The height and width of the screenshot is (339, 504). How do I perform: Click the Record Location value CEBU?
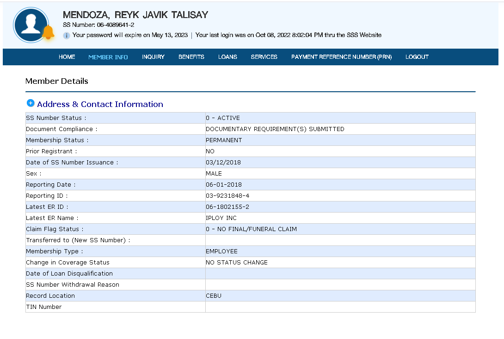tap(214, 296)
